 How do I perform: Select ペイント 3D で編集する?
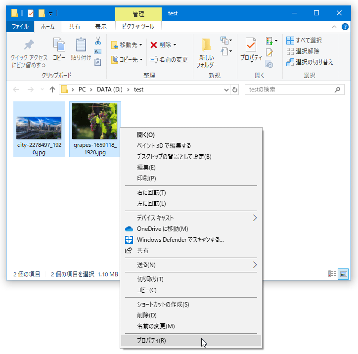tap(191, 146)
